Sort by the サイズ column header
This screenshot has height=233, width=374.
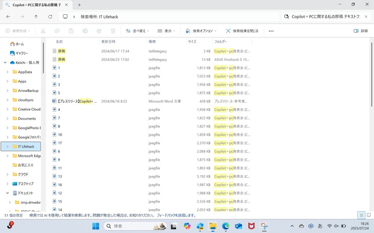click(192, 42)
